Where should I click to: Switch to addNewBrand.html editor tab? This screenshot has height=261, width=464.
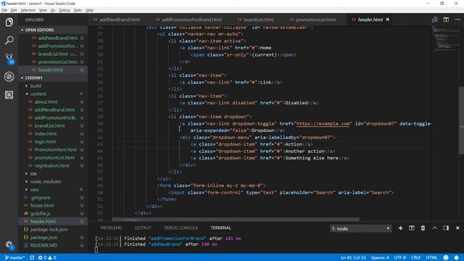pyautogui.click(x=119, y=20)
